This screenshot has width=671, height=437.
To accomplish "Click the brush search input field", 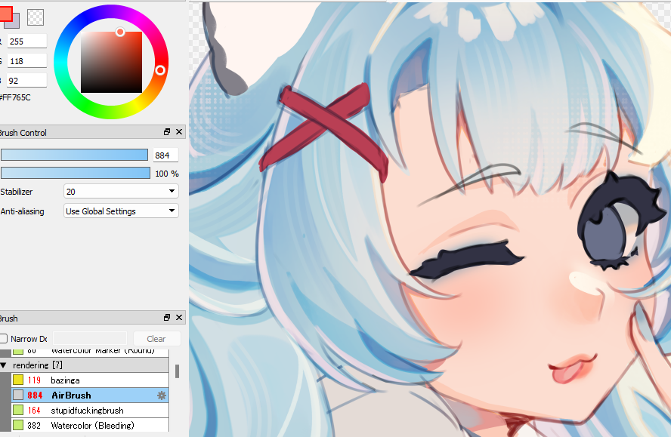I will (90, 339).
